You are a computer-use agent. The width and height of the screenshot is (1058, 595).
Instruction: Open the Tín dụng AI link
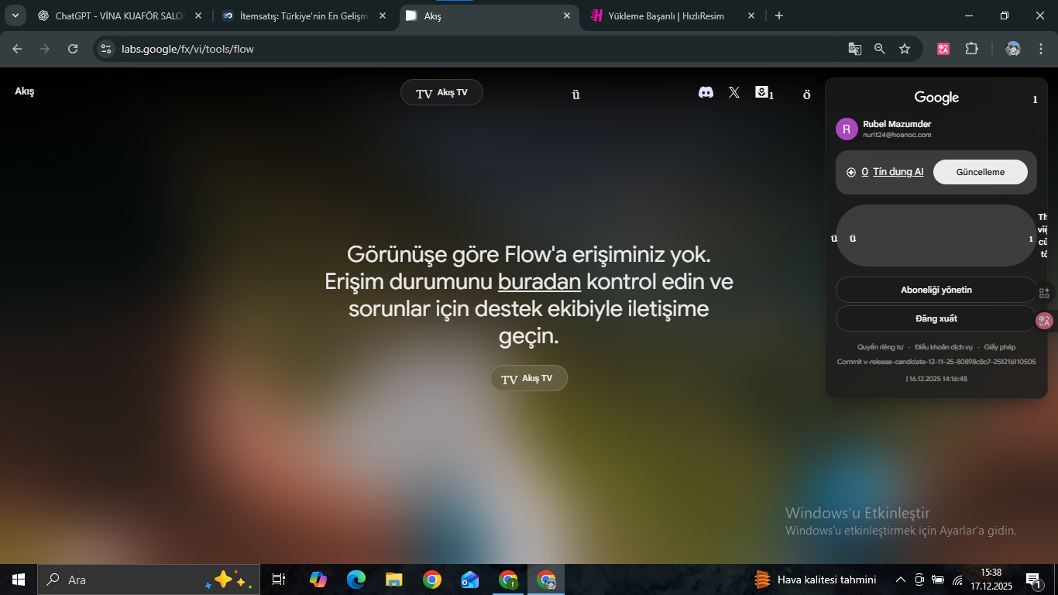898,172
